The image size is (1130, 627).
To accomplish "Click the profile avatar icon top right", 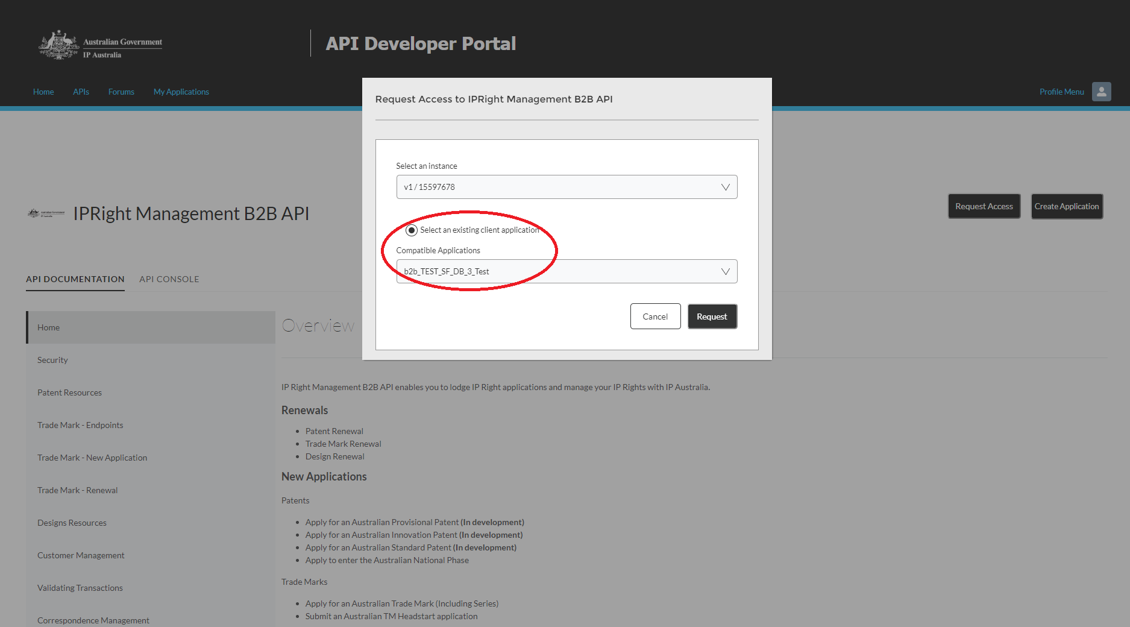I will tap(1102, 92).
